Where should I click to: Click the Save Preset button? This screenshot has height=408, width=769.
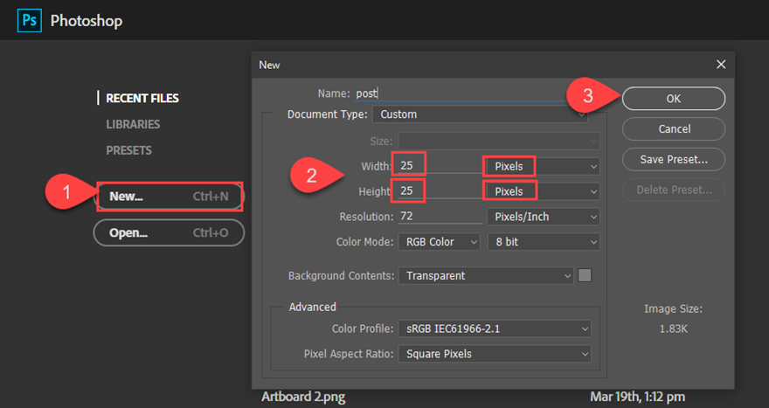click(x=674, y=159)
